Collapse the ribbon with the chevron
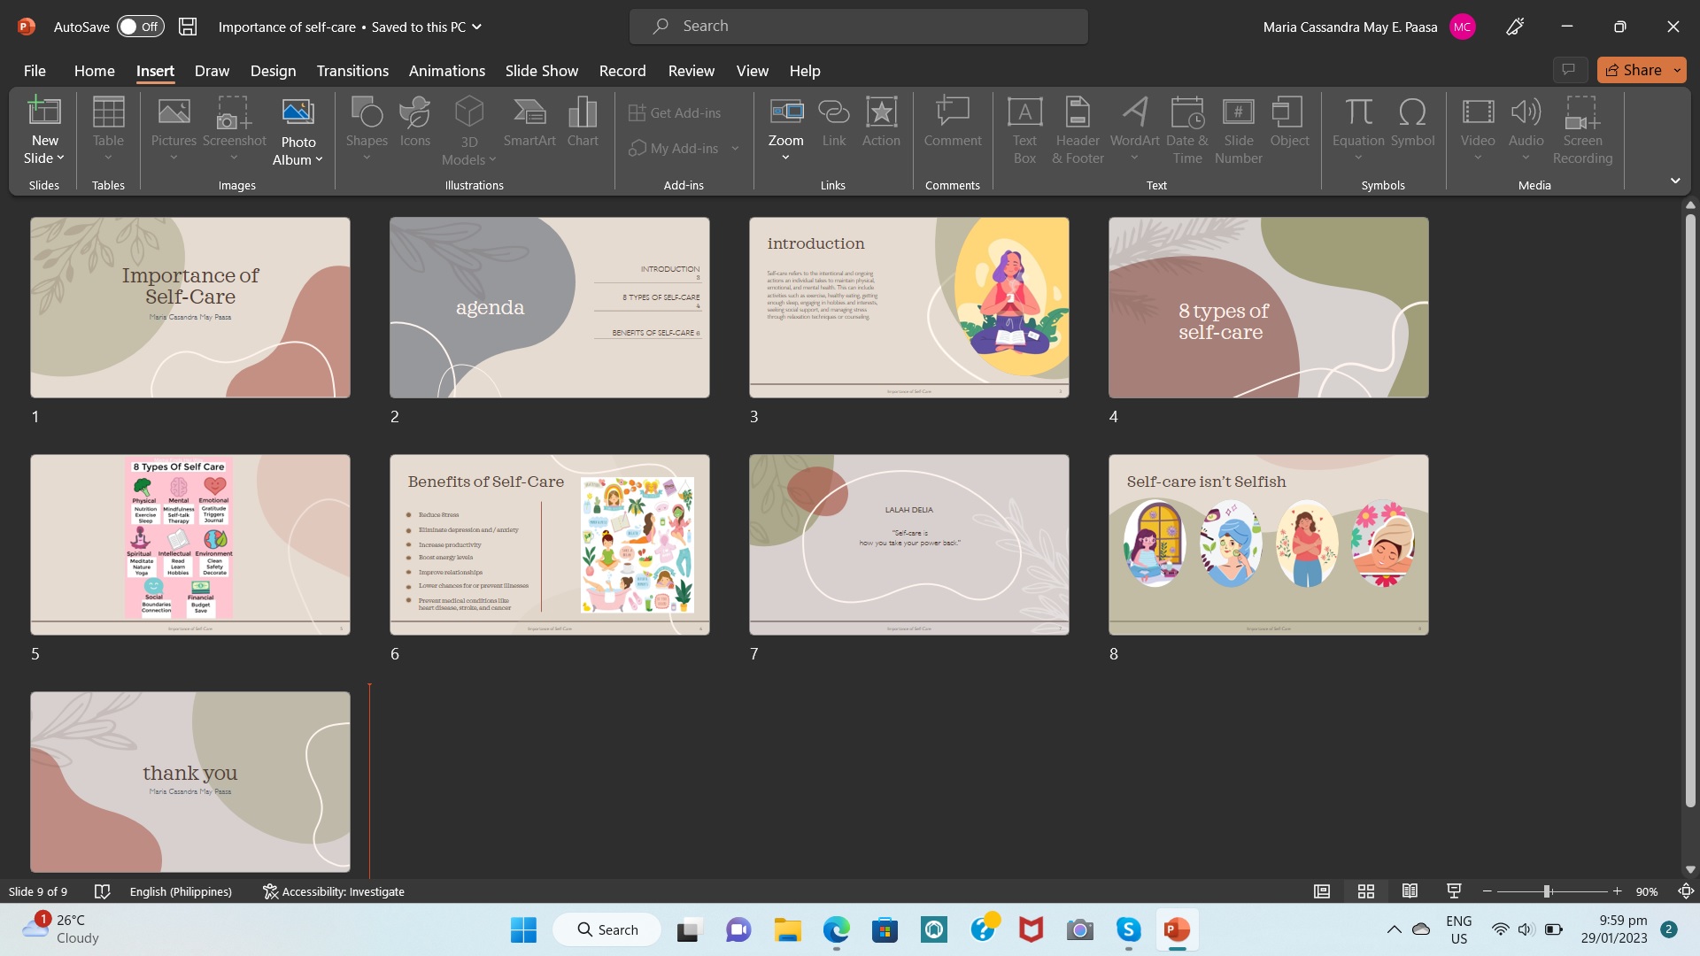The height and width of the screenshot is (956, 1700). click(x=1675, y=181)
